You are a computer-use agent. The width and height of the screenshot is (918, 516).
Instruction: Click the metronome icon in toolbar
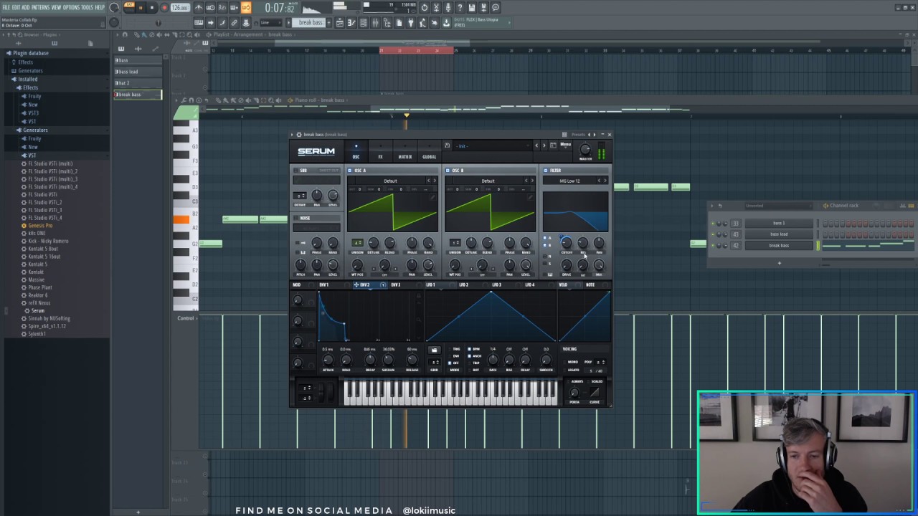click(198, 7)
